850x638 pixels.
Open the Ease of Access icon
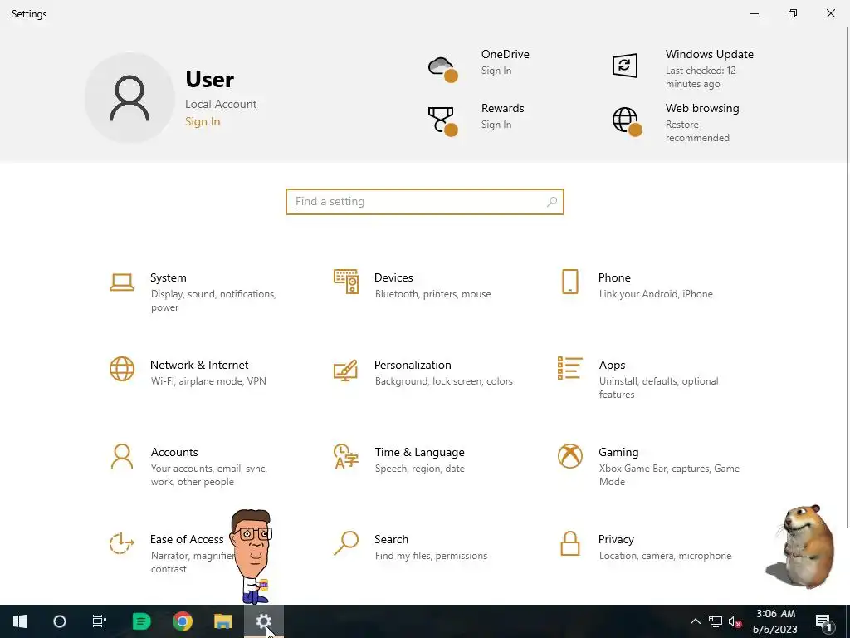click(x=121, y=543)
